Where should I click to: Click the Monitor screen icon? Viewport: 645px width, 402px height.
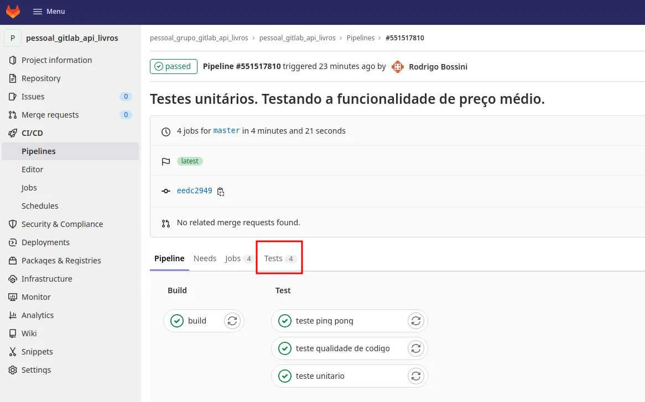tap(13, 297)
